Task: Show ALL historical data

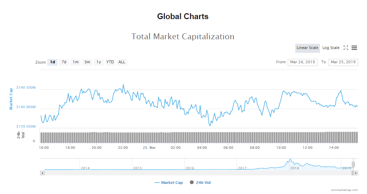Action: (122, 62)
